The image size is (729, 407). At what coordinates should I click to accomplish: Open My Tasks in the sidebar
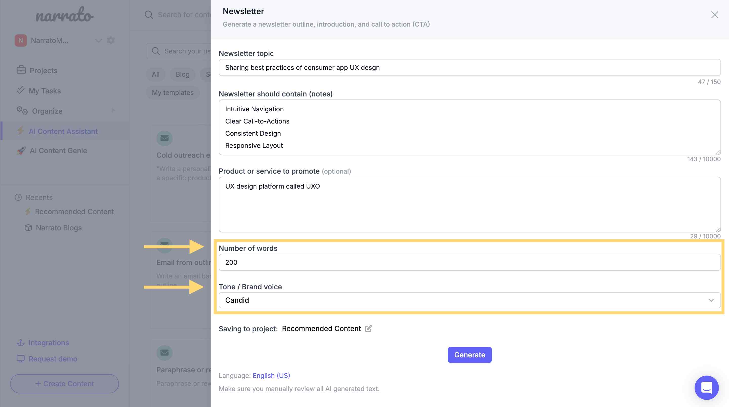click(x=45, y=91)
